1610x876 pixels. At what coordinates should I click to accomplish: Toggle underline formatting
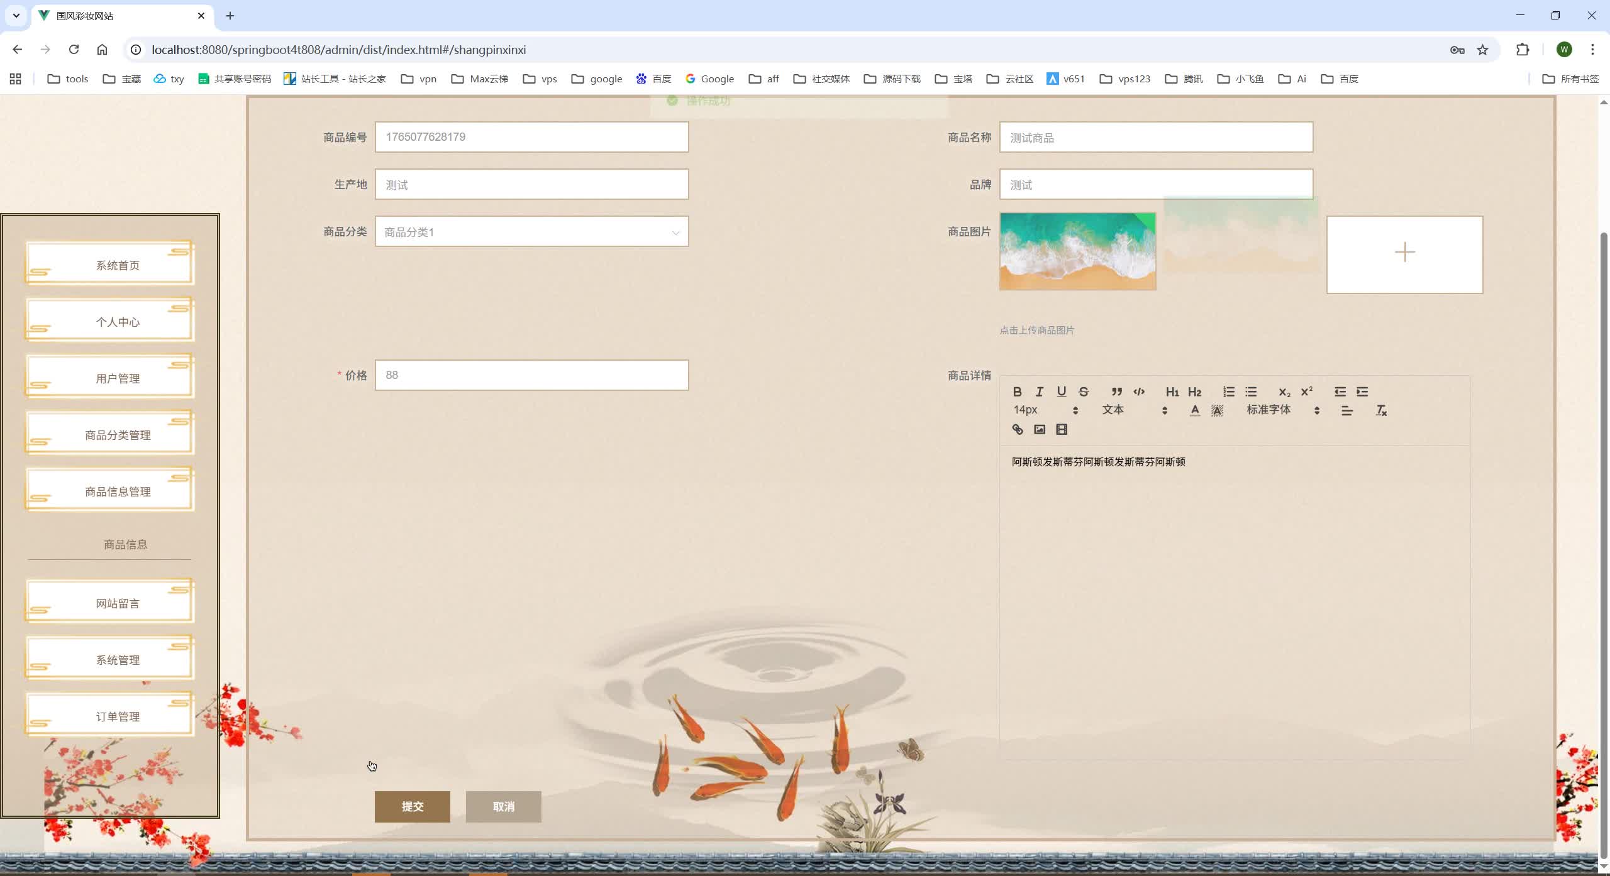(1062, 392)
